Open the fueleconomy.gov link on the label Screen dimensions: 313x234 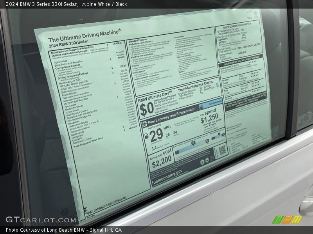[x=167, y=177]
